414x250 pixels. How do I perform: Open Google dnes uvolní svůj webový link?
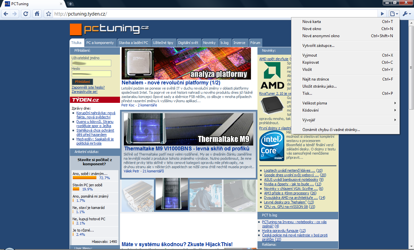[x=291, y=175]
